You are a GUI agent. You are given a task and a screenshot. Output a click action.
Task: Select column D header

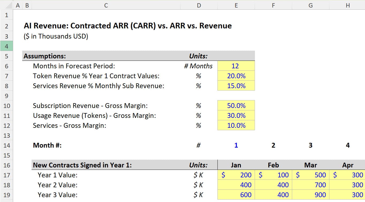coord(198,5)
